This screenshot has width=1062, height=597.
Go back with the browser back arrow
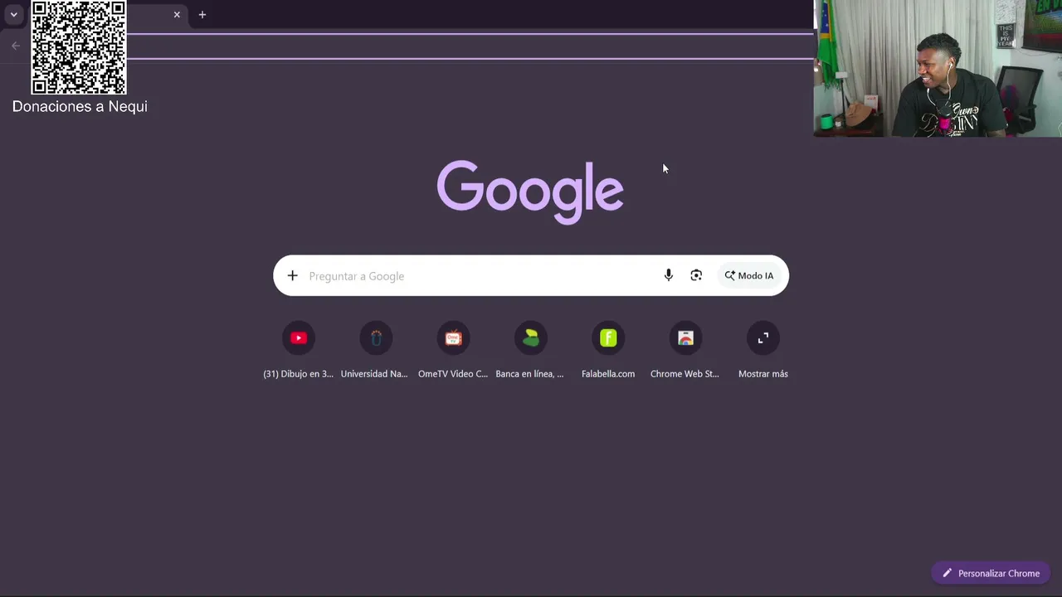[x=16, y=46]
